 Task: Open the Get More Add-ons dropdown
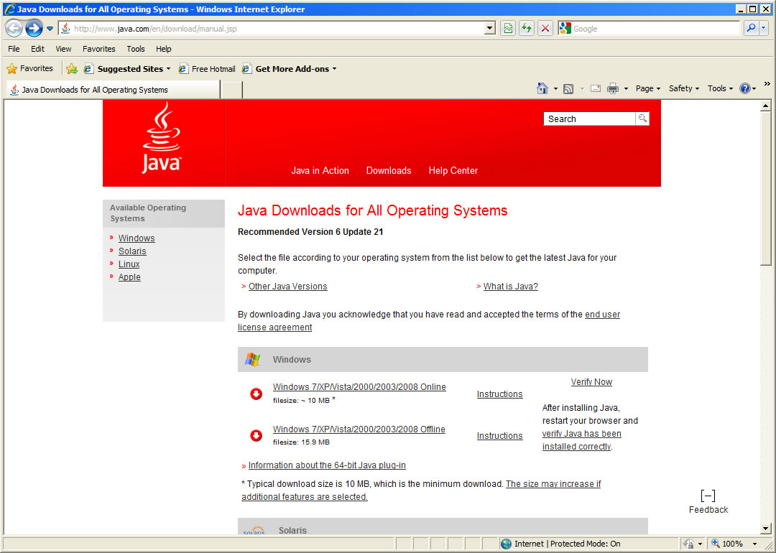click(x=289, y=69)
